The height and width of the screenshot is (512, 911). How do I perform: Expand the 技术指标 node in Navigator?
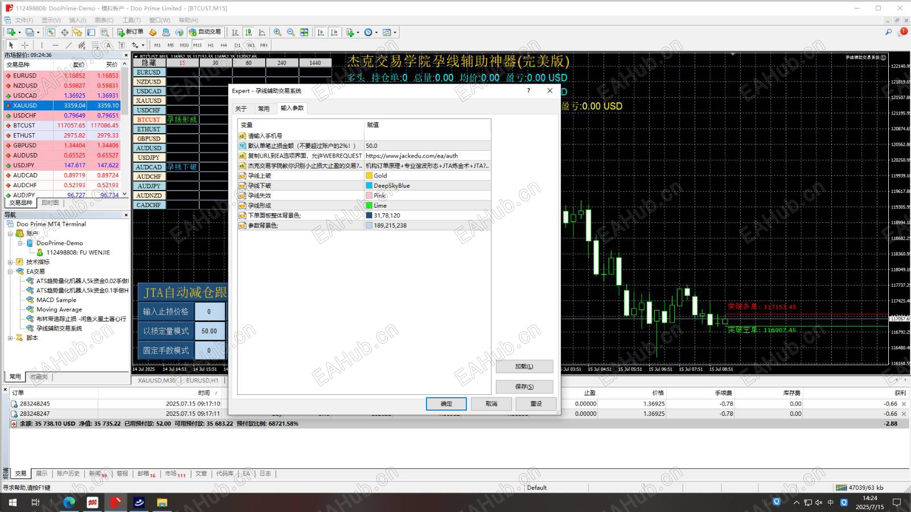pyautogui.click(x=10, y=262)
